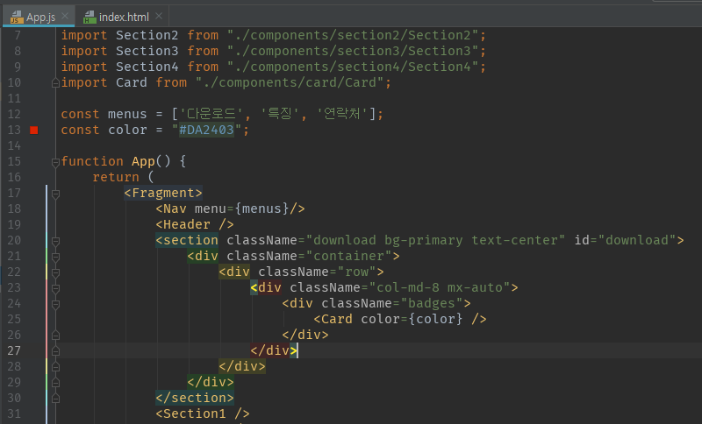Viewport: 702px width, 424px height.
Task: Switch to the App.js tab
Action: 40,17
